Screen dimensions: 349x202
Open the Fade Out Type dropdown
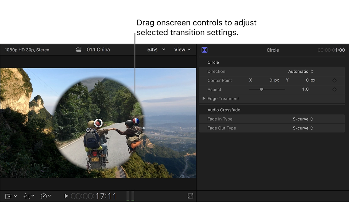(x=303, y=128)
